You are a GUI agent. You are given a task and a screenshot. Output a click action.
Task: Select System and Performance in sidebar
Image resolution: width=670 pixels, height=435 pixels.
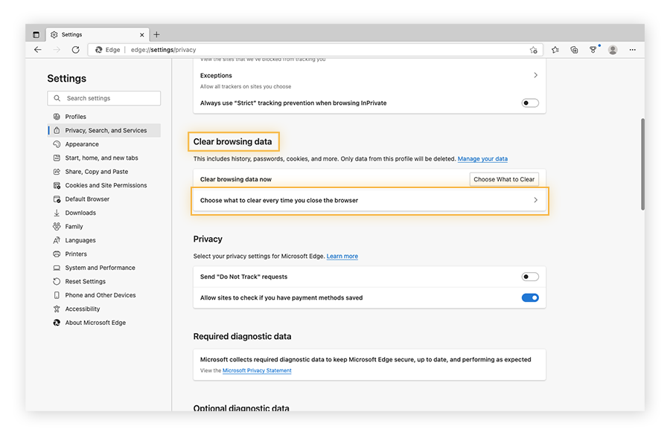[100, 268]
